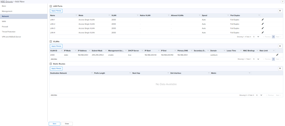Click Apply Filter(s) in Static Routes
The image size is (285, 126).
pyautogui.click(x=56, y=69)
